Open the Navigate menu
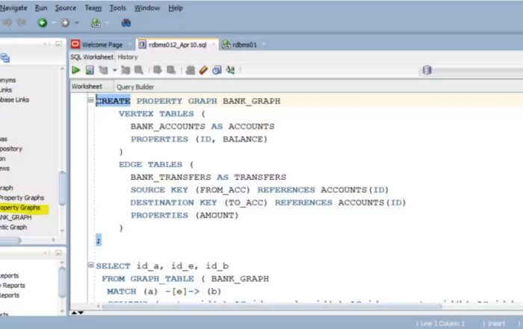 click(x=13, y=8)
